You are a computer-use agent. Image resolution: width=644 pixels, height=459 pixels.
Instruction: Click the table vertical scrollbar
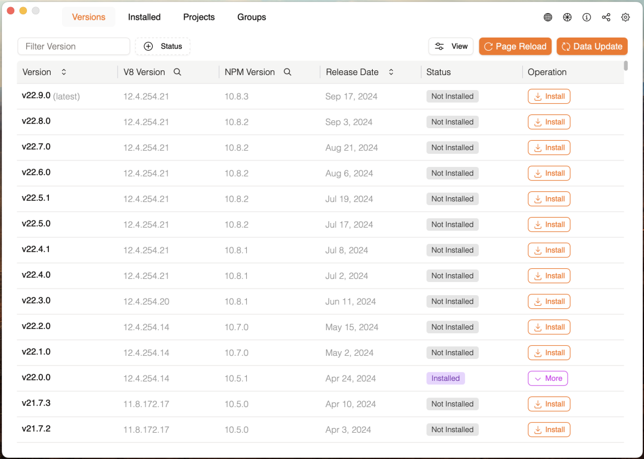coord(626,66)
